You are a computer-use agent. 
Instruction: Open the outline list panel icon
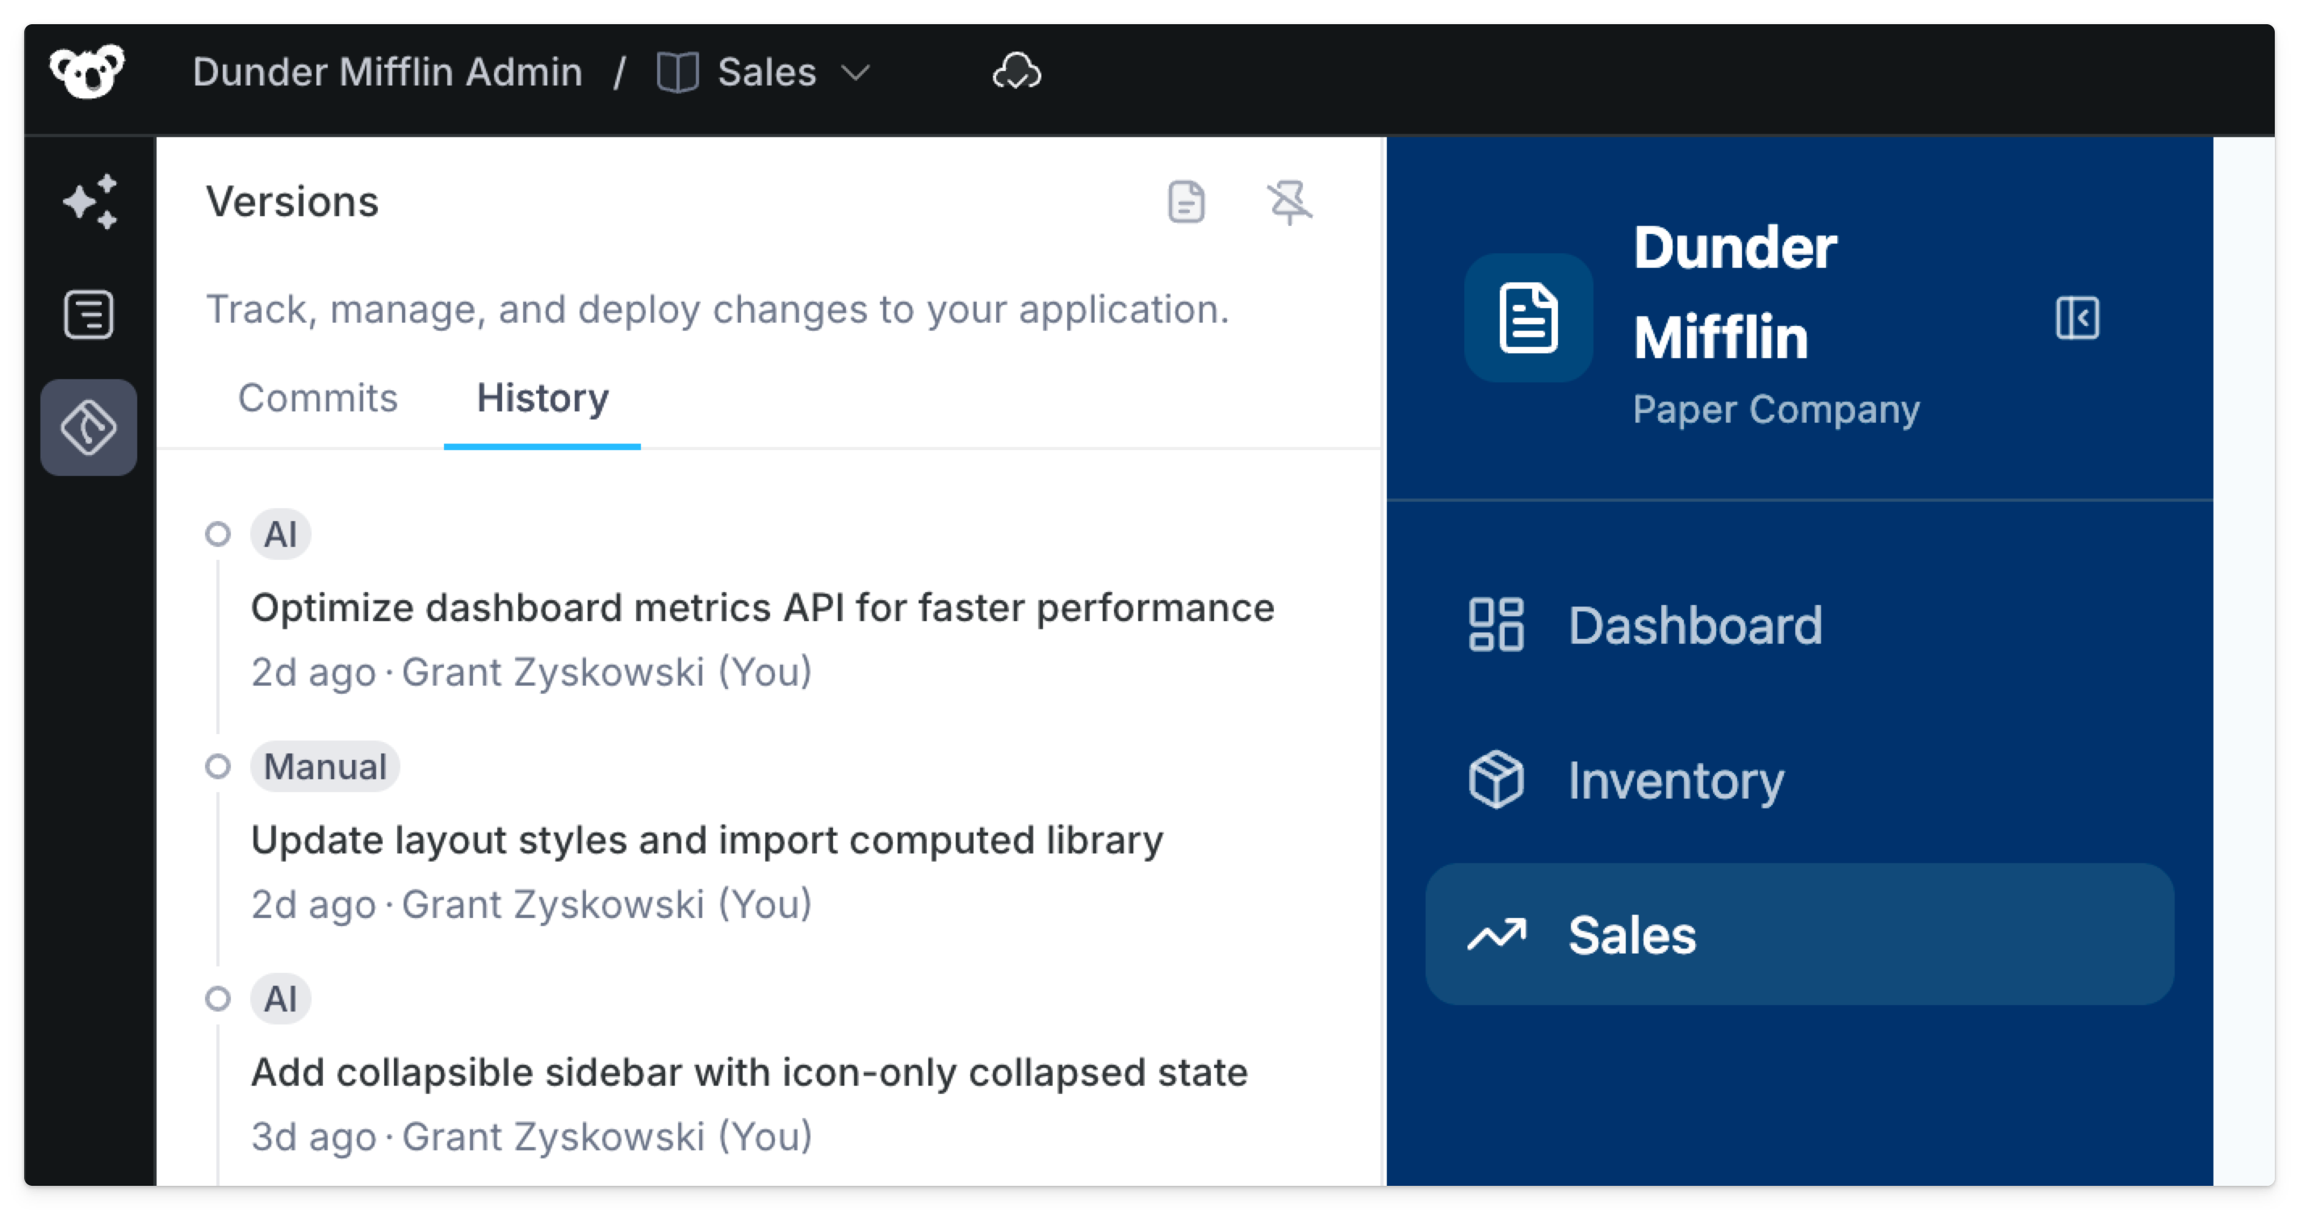pos(90,315)
